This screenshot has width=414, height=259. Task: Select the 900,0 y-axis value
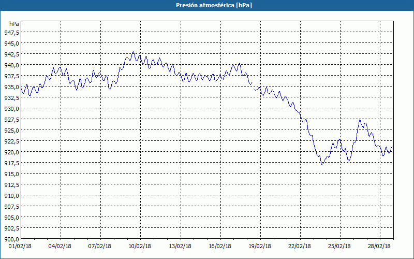coord(11,239)
